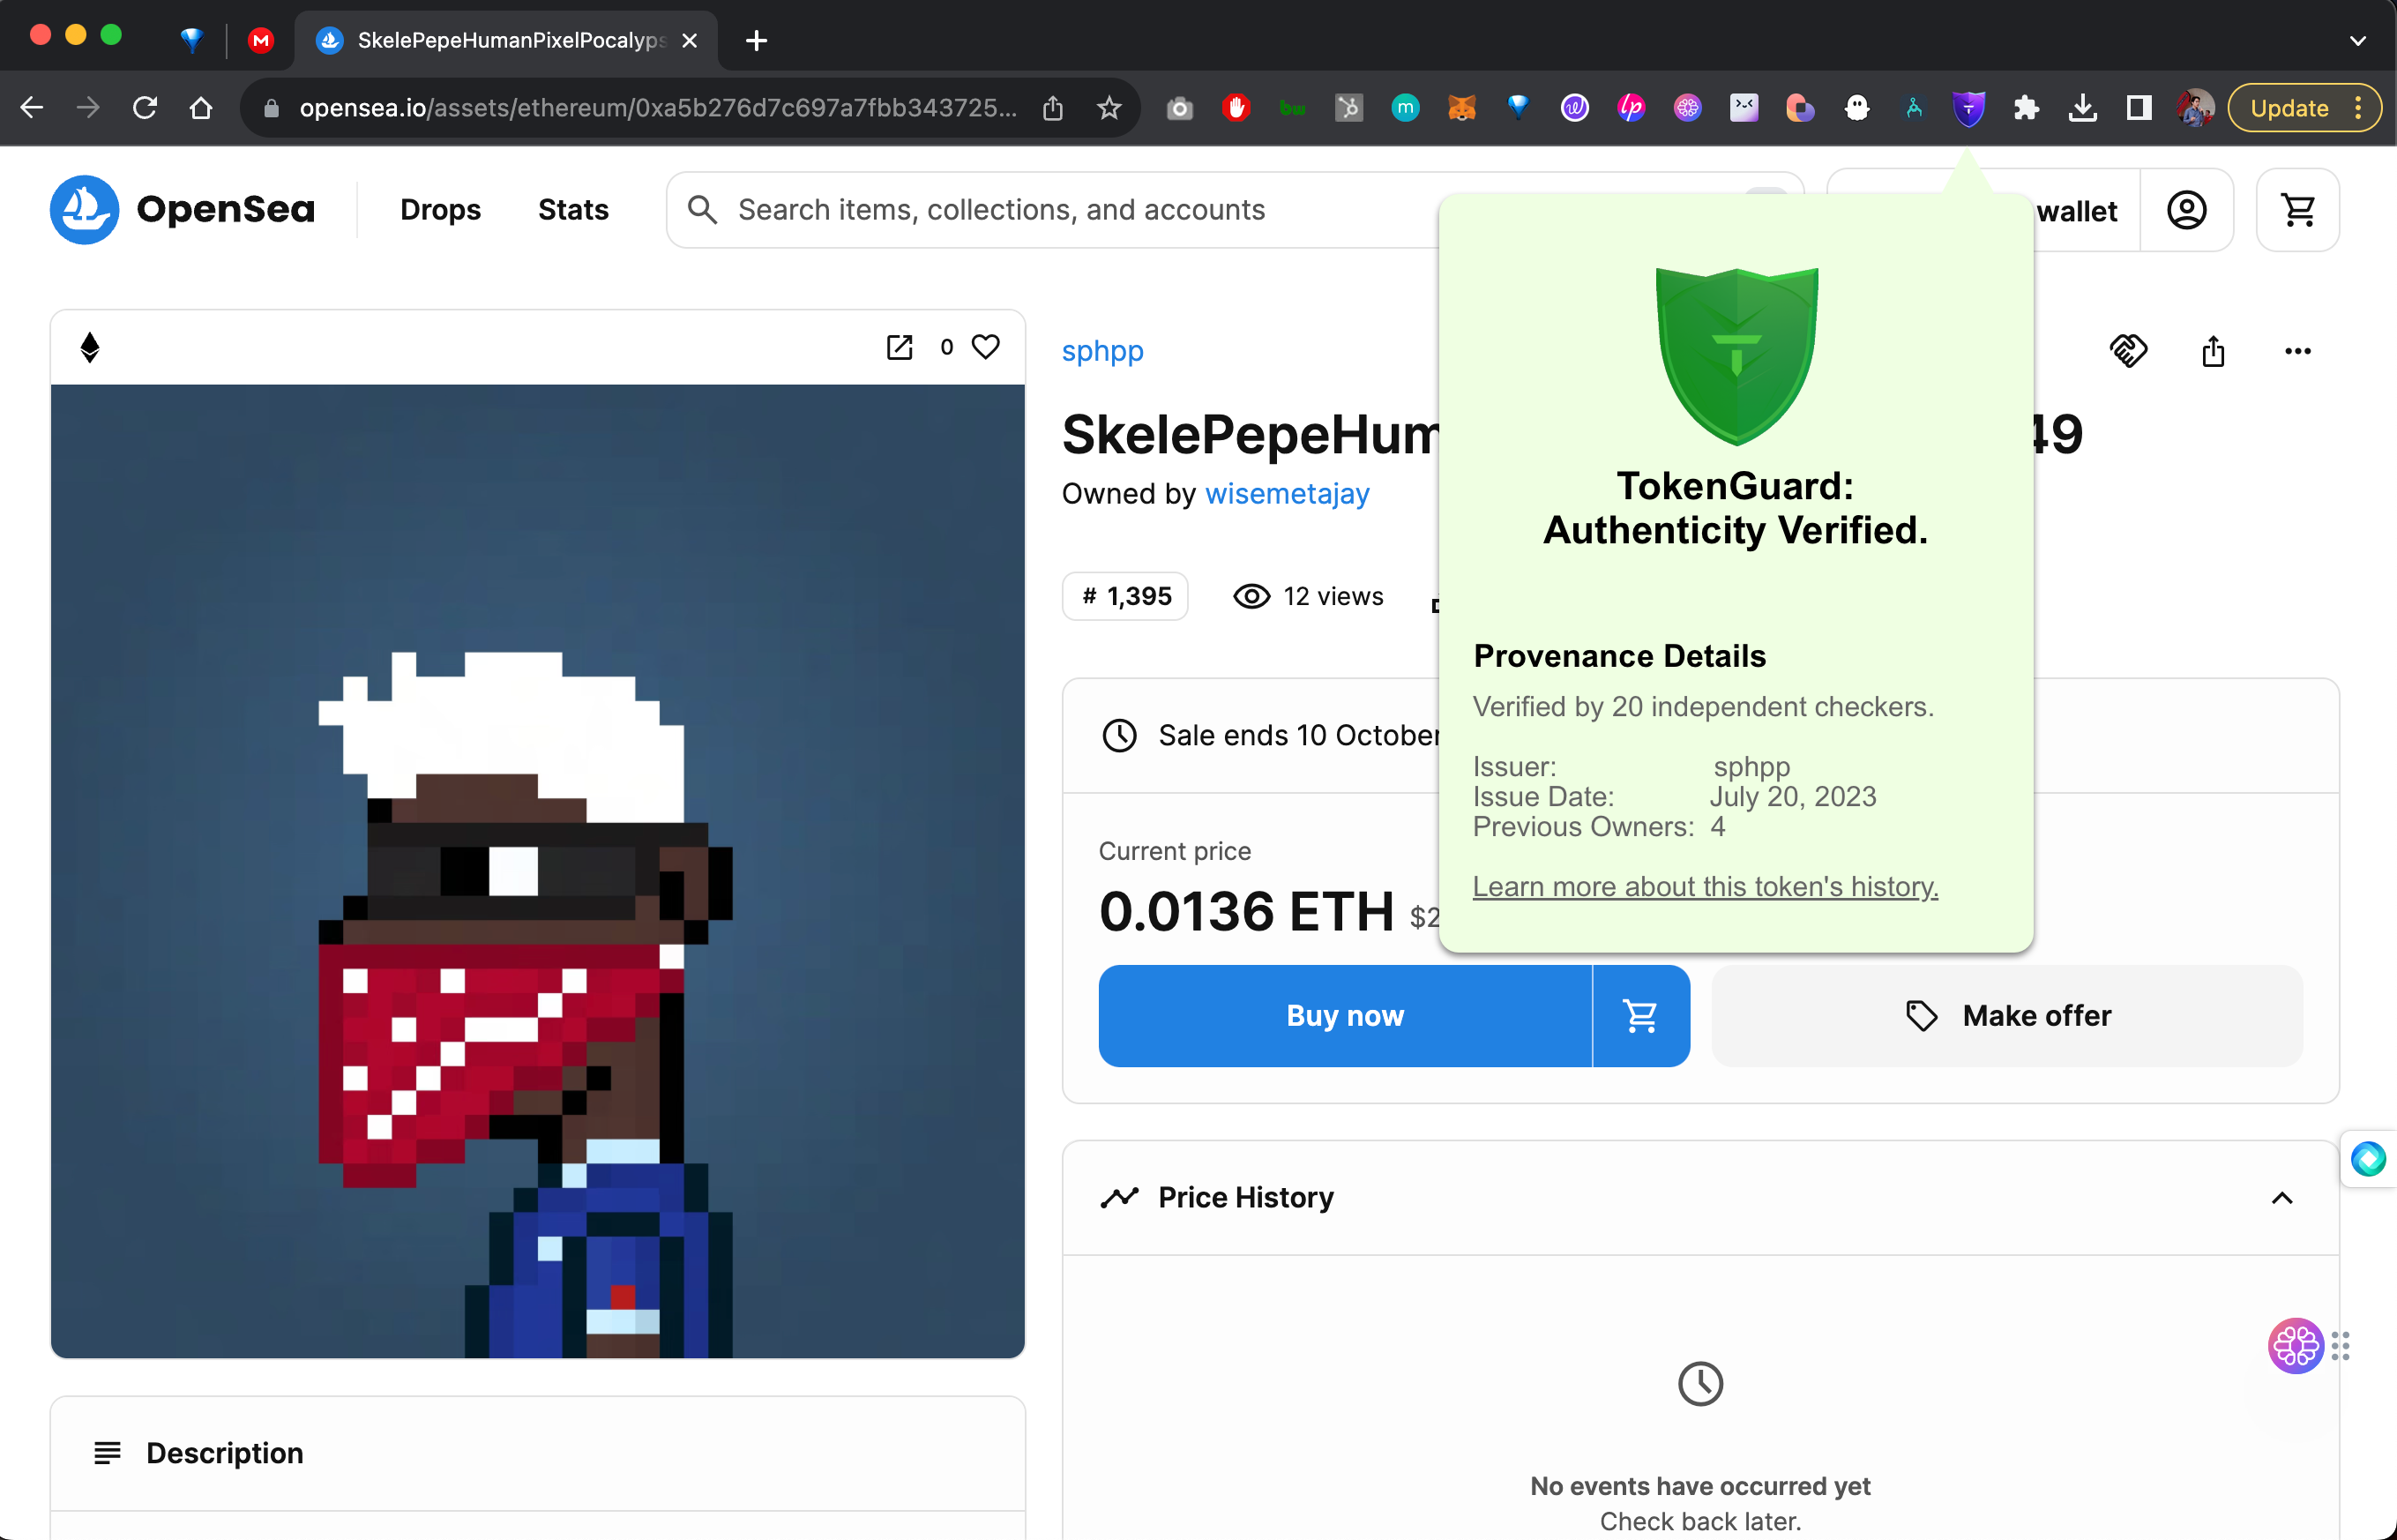Click the TokenGuard shield extension icon

pyautogui.click(x=1968, y=108)
